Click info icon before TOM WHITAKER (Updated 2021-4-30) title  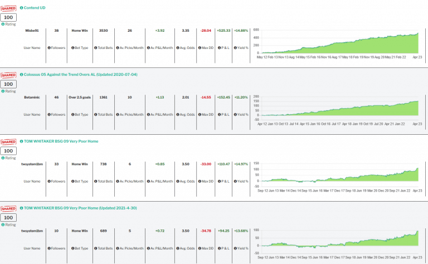(x=22, y=208)
